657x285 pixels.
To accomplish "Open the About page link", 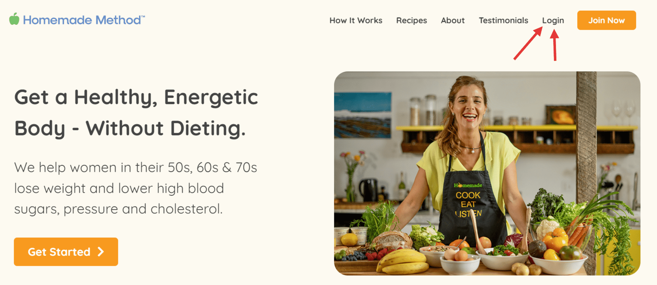I will [452, 21].
